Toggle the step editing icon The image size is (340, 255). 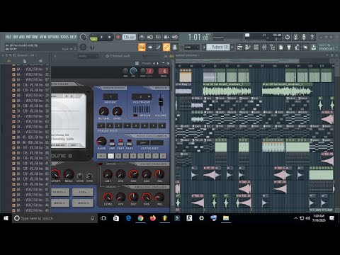[158, 47]
